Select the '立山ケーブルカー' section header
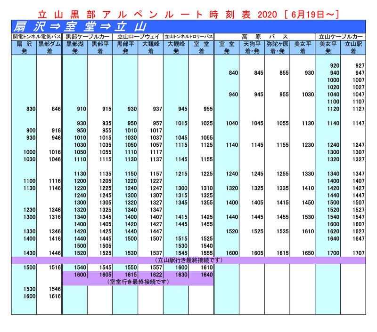 point(341,37)
